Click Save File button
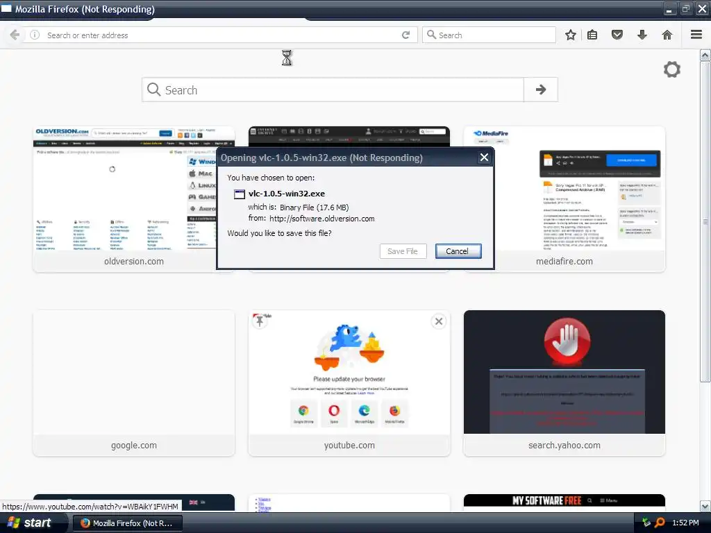Screen dimensions: 711x533 403,251
